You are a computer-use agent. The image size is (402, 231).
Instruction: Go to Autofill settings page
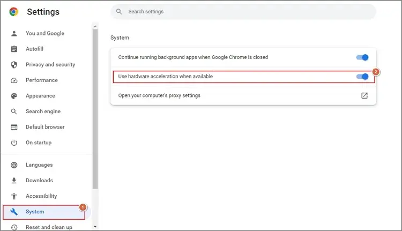[35, 49]
